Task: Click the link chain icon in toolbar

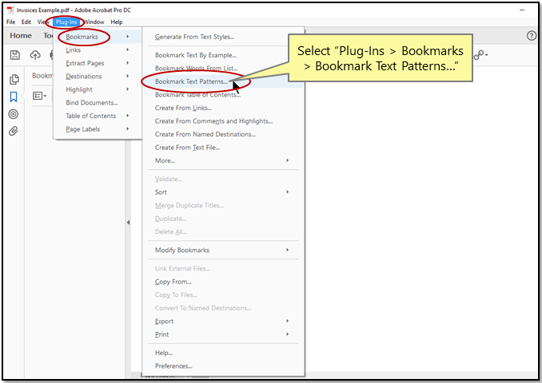Action: pyautogui.click(x=479, y=55)
